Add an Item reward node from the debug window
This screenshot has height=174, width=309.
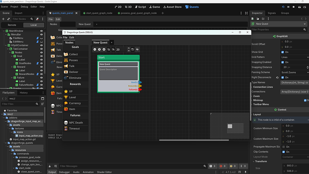[x=76, y=109]
